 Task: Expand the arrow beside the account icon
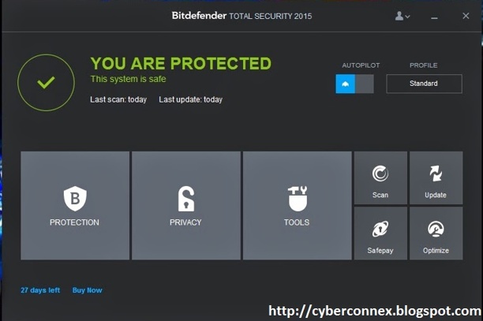coord(407,17)
